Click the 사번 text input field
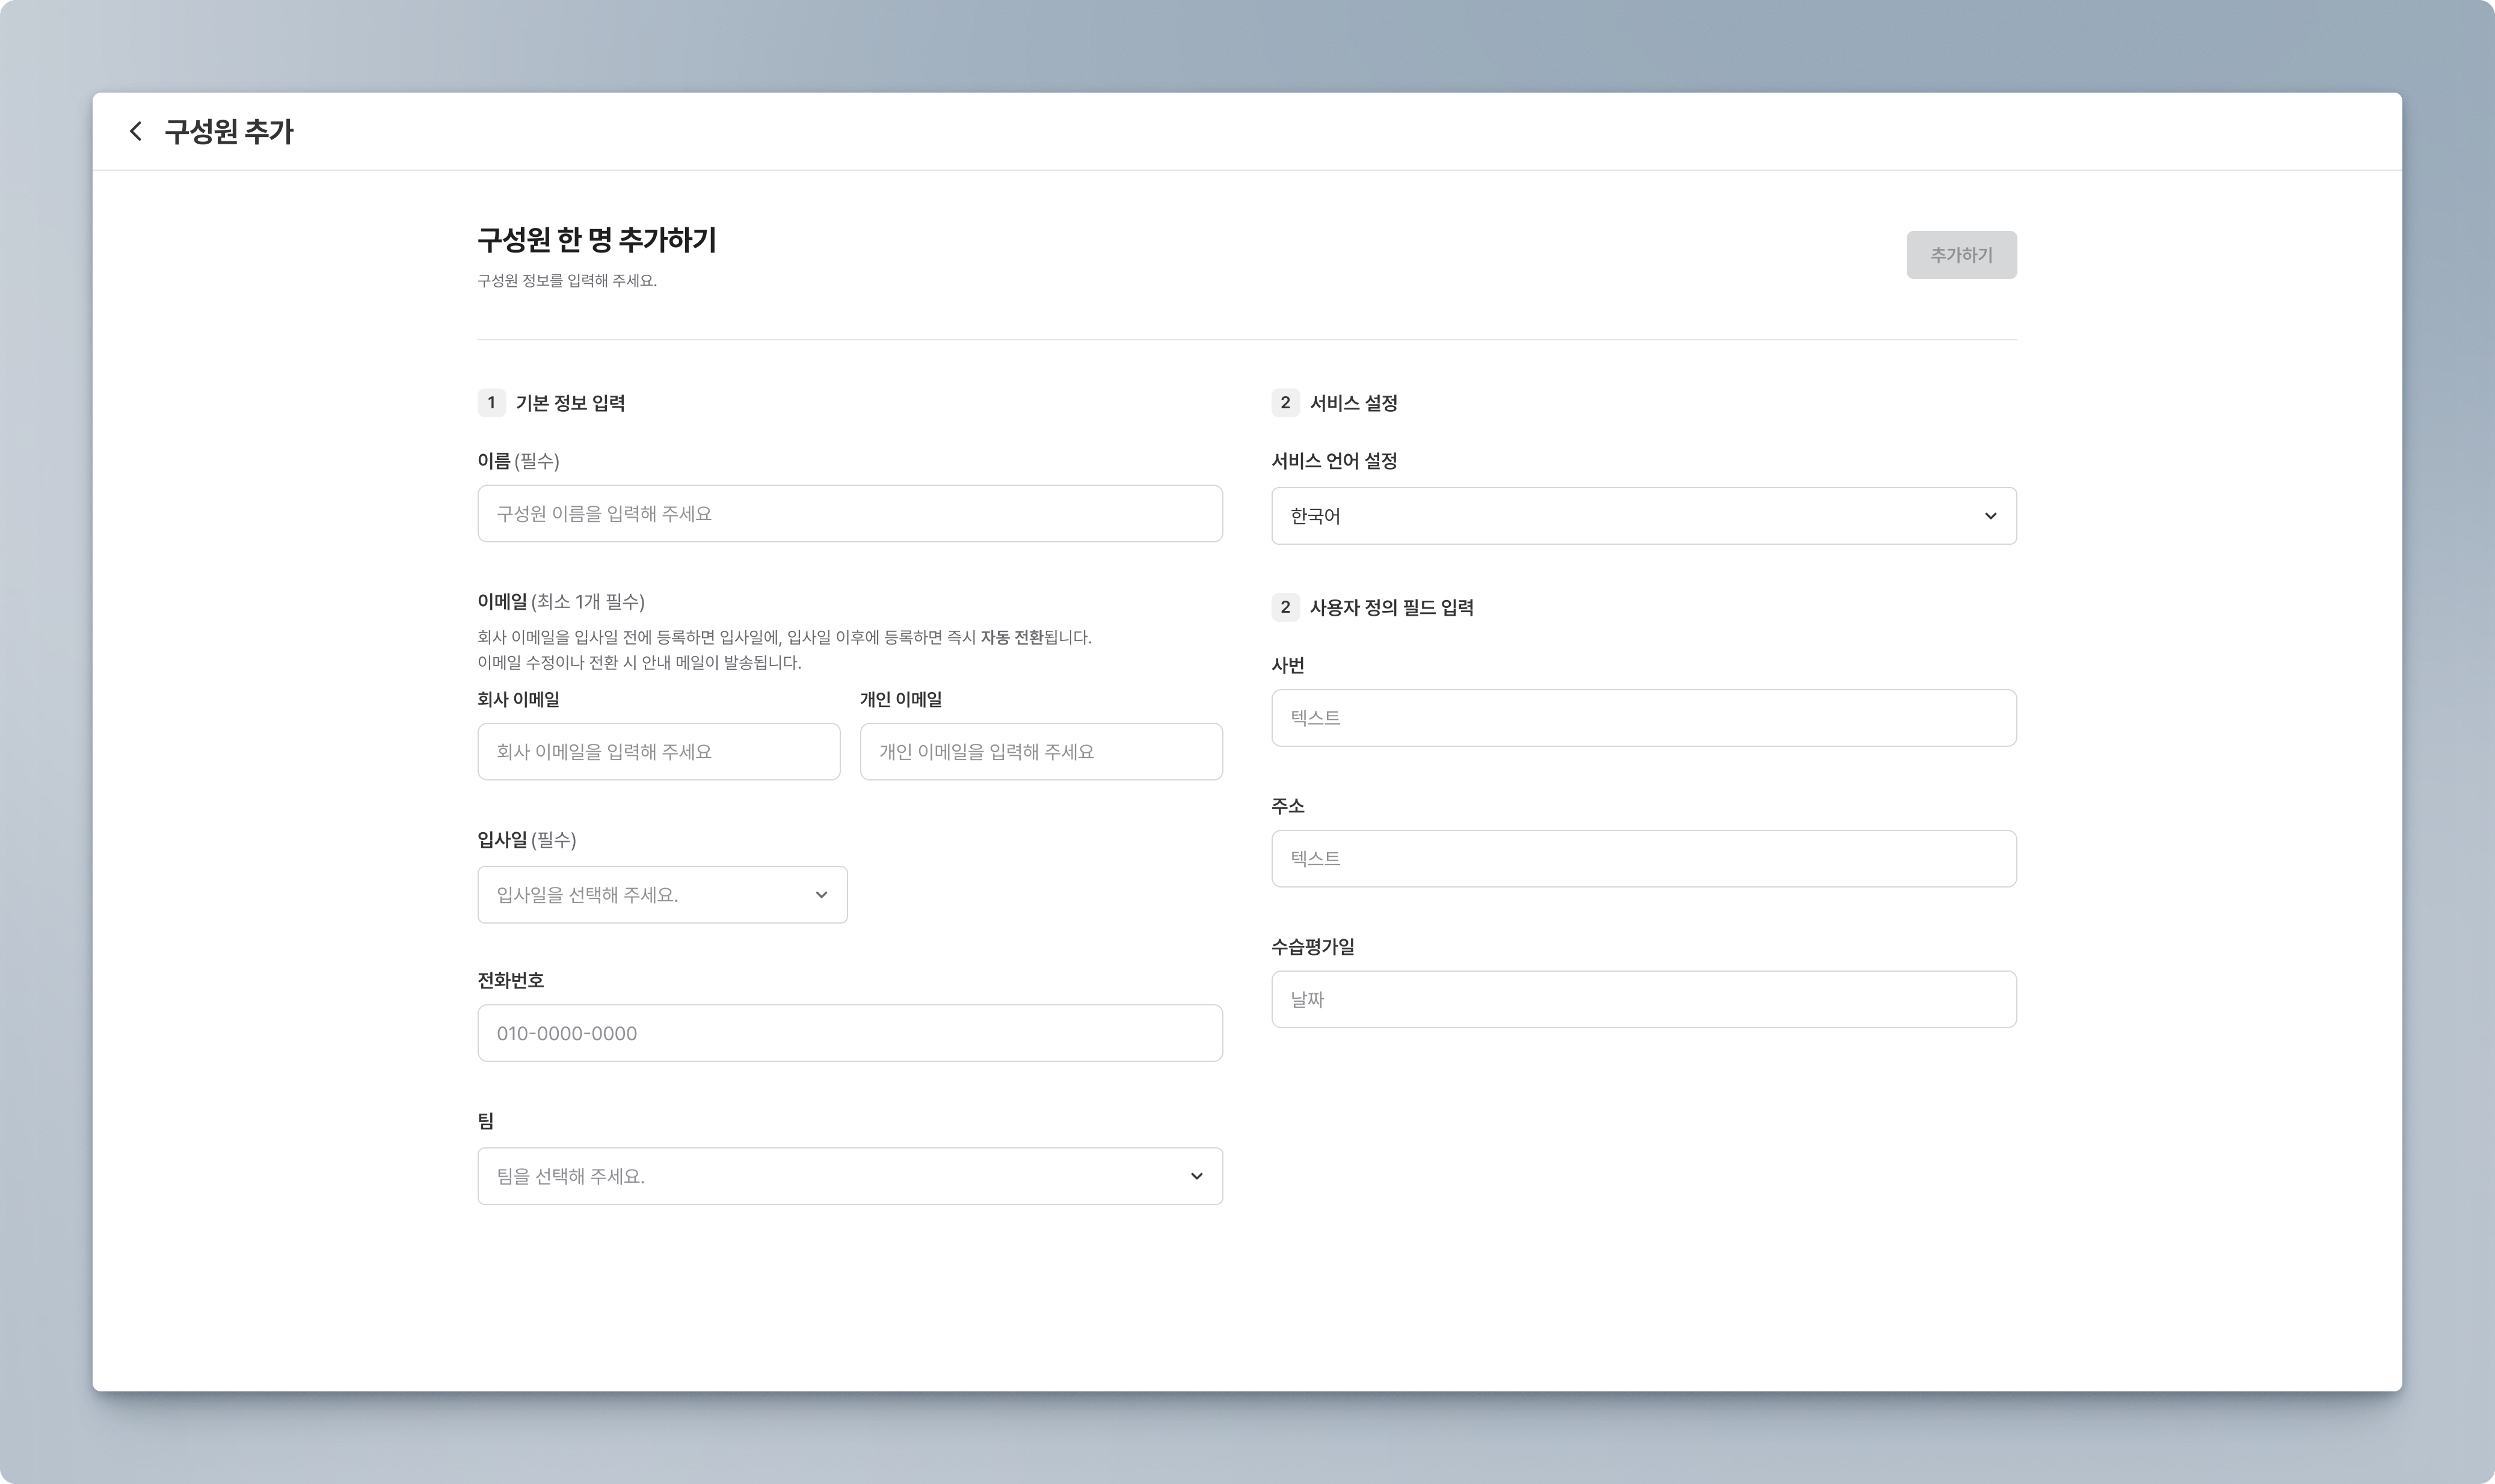 coord(1643,718)
